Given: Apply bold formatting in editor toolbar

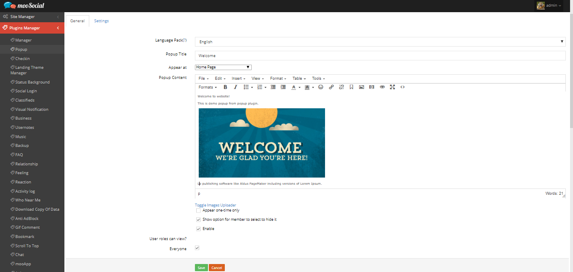Looking at the screenshot, I should pos(225,87).
